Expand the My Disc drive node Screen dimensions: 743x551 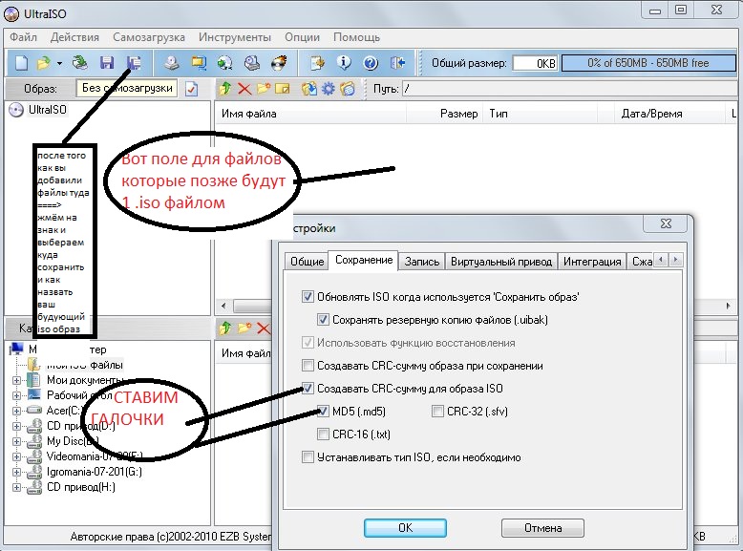coord(16,441)
